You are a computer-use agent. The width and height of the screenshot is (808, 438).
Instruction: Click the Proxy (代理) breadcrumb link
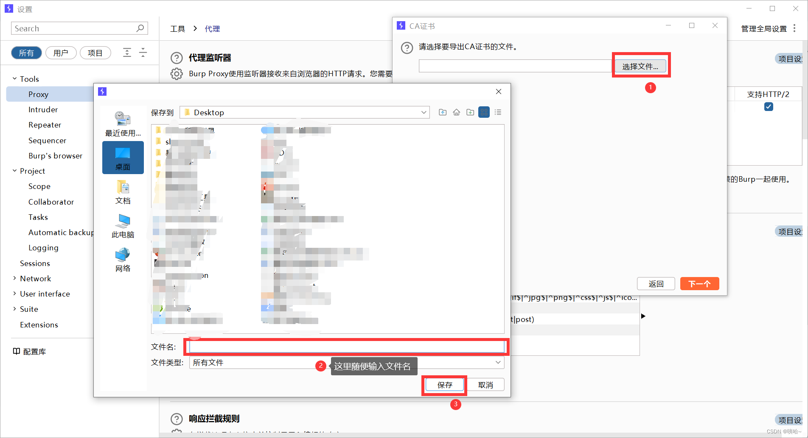point(212,29)
